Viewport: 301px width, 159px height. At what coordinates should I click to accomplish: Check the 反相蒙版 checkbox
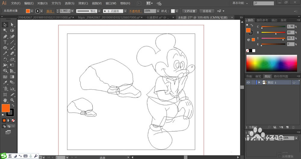pos(280,157)
